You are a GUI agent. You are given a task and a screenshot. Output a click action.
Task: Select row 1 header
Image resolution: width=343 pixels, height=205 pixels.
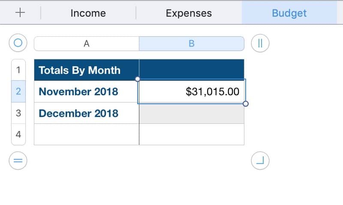coord(18,70)
